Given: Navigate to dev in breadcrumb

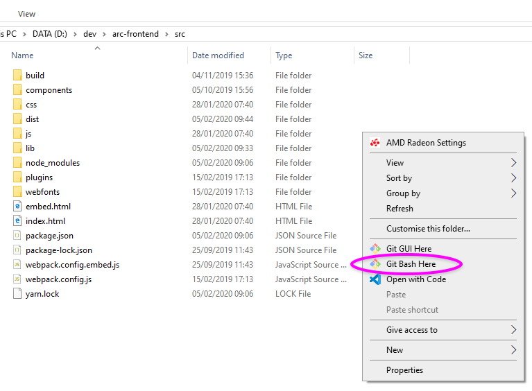Looking at the screenshot, I should tap(90, 34).
